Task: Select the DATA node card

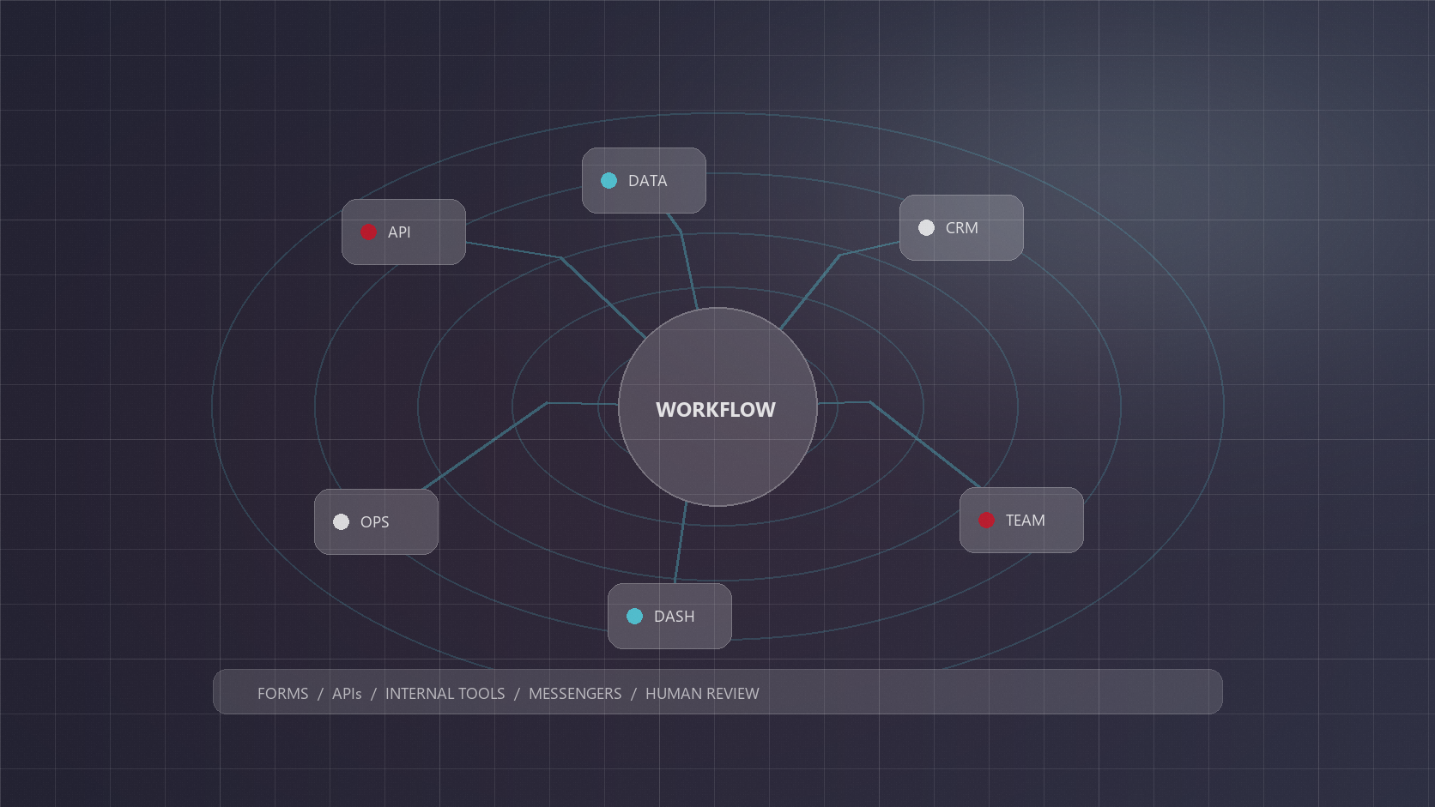Action: pos(644,181)
